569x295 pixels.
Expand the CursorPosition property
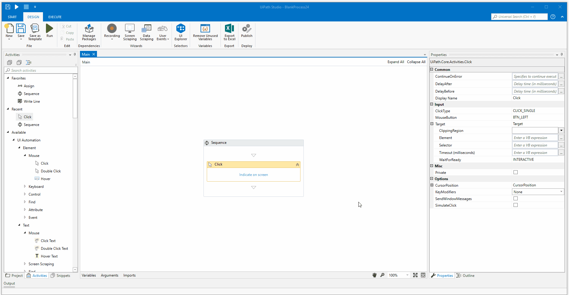click(432, 185)
